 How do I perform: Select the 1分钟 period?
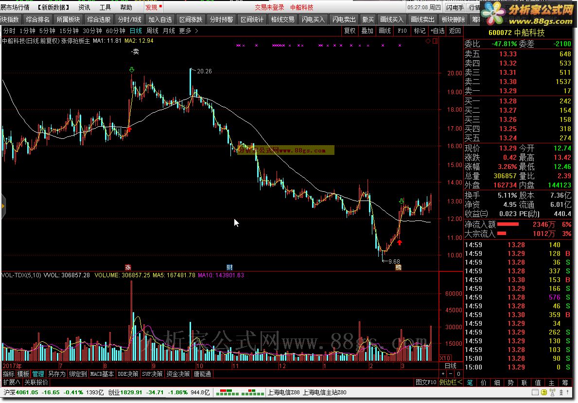(x=27, y=31)
